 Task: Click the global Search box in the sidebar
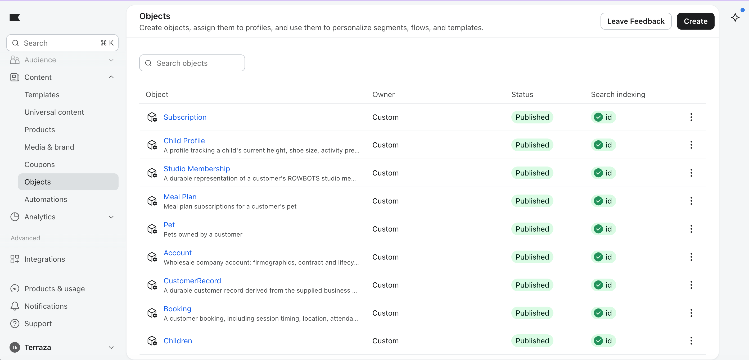(62, 43)
